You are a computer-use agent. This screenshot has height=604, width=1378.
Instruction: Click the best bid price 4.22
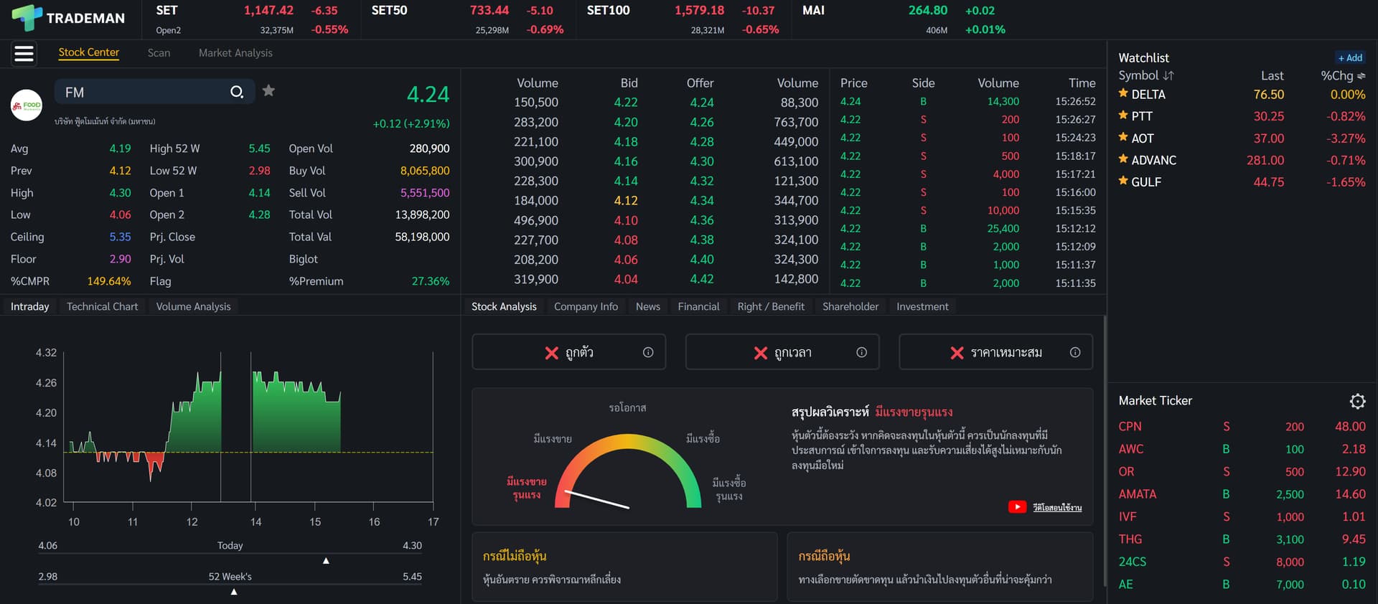[x=625, y=103]
